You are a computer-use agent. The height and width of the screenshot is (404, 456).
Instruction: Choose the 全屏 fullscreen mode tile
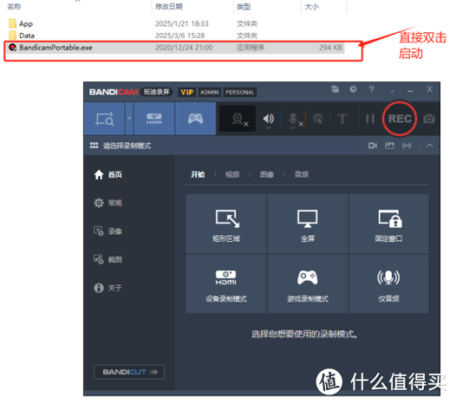click(308, 224)
